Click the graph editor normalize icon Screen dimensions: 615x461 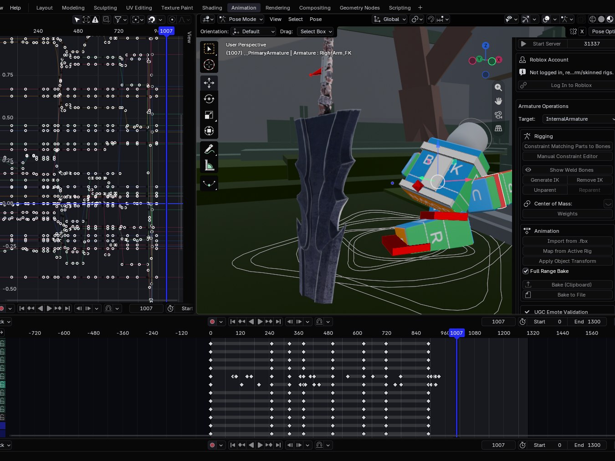click(106, 20)
